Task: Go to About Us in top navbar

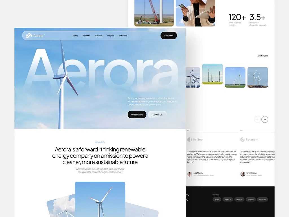Action: 87,36
